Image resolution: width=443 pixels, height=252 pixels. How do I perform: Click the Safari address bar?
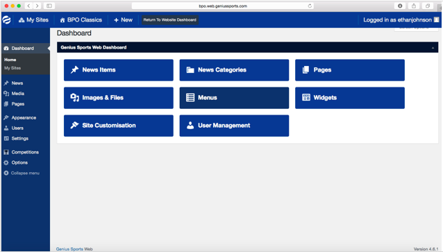click(x=223, y=6)
